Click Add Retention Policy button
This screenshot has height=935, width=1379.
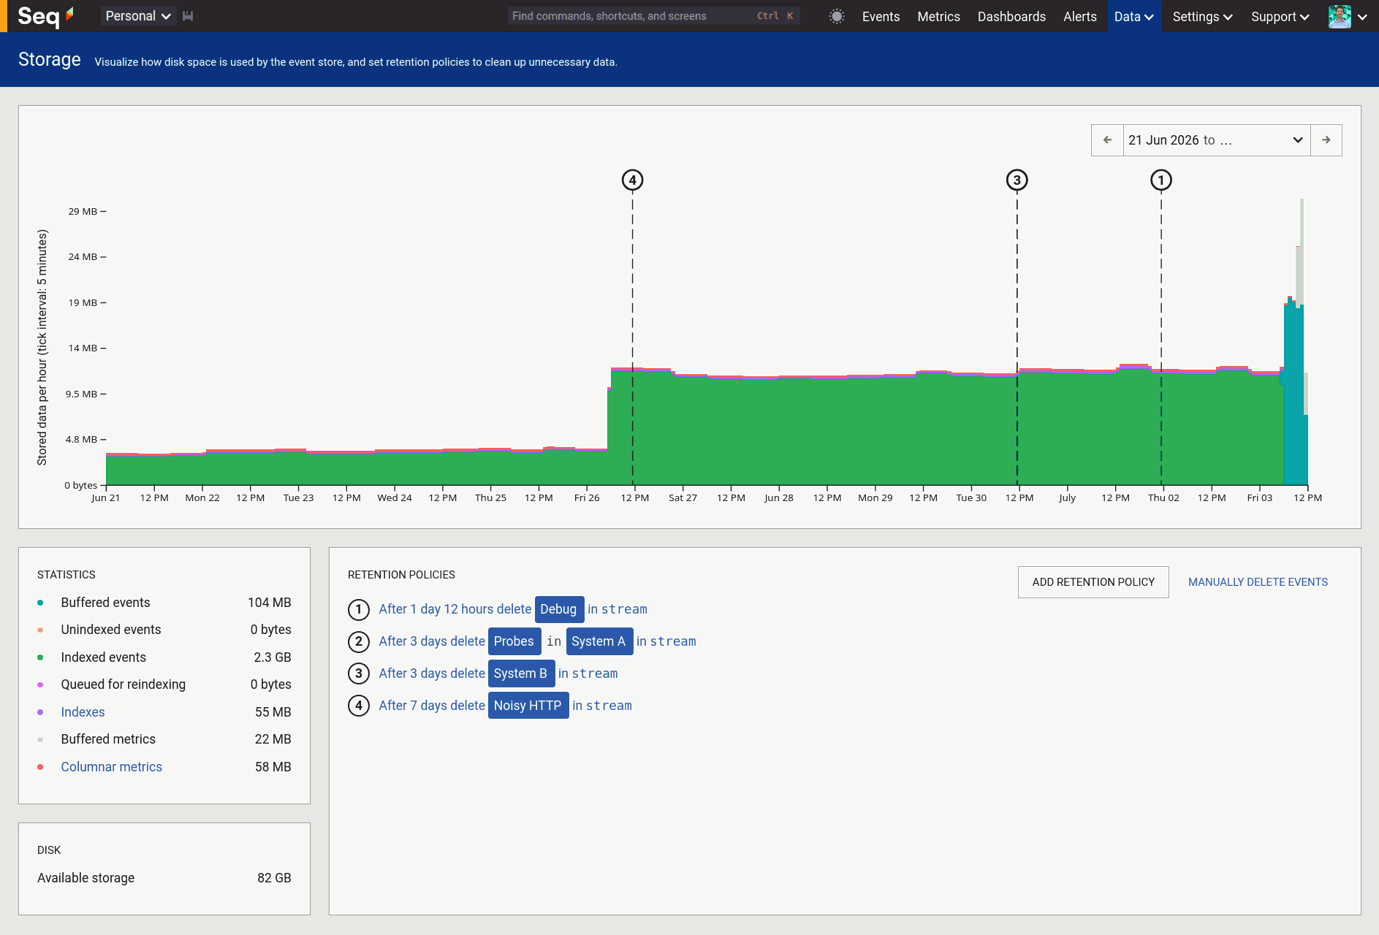pos(1093,582)
